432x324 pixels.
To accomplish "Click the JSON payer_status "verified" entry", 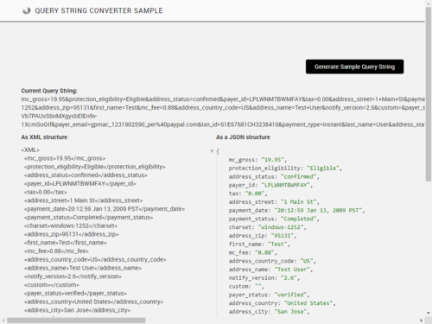I will 269,295.
